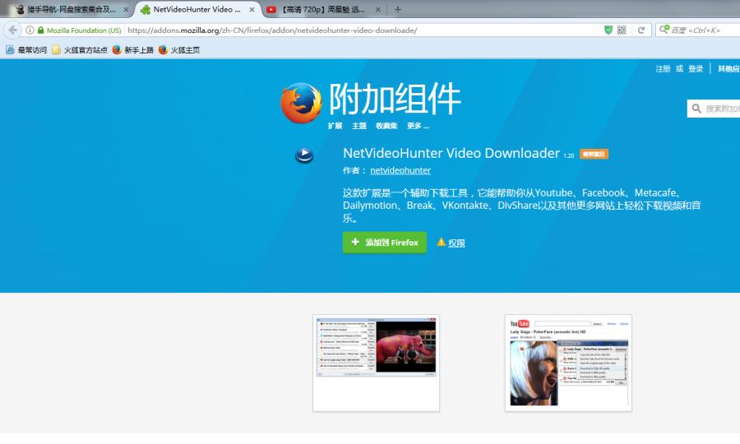Open the netvideohunter author link
Viewport: 740px width, 444px height.
(x=400, y=170)
